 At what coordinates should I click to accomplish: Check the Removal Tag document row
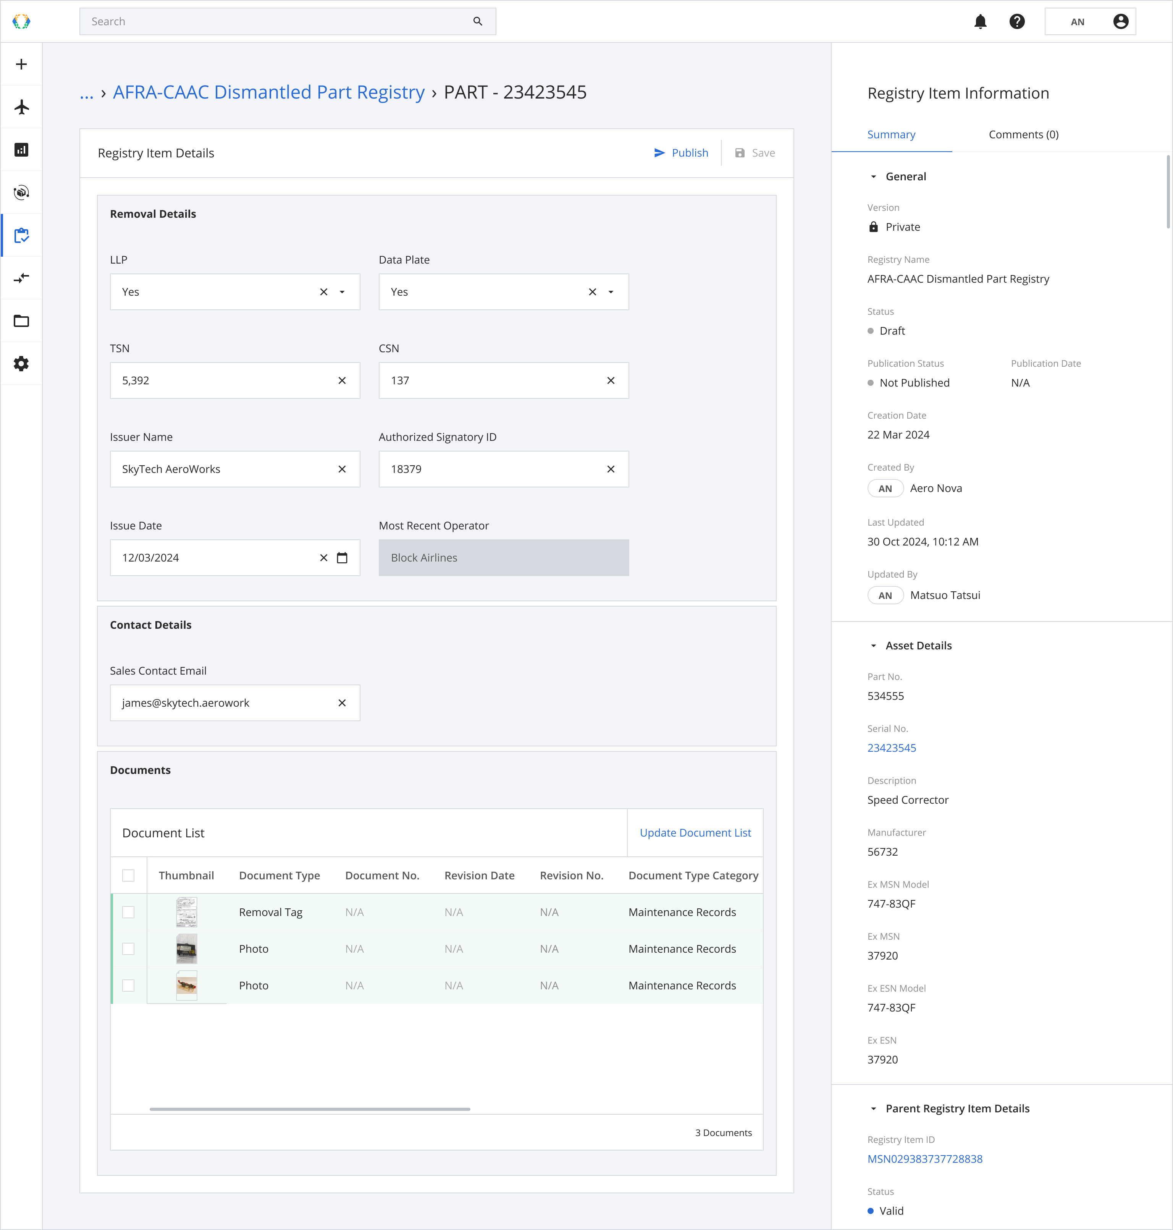pos(128,912)
